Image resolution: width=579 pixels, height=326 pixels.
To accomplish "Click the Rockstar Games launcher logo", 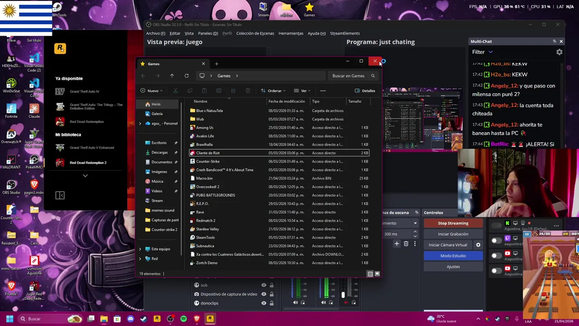I will coord(60,48).
